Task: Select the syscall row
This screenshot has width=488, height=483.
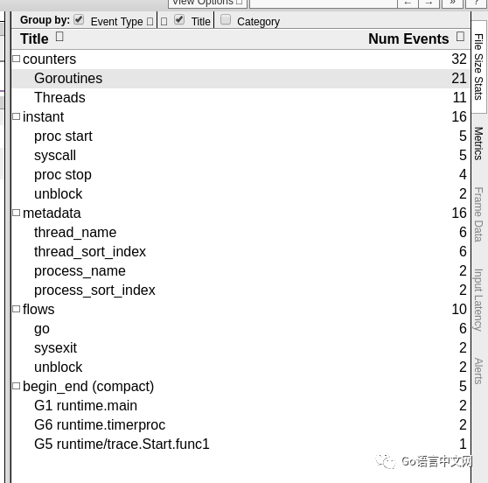Action: pos(241,156)
